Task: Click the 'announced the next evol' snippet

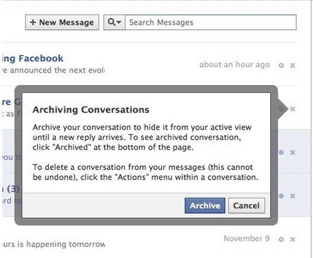Action: tap(53, 70)
